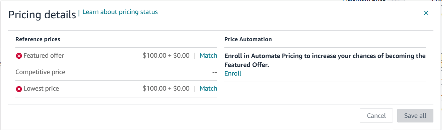
Task: Click the Price Automation heading
Action: coord(248,39)
